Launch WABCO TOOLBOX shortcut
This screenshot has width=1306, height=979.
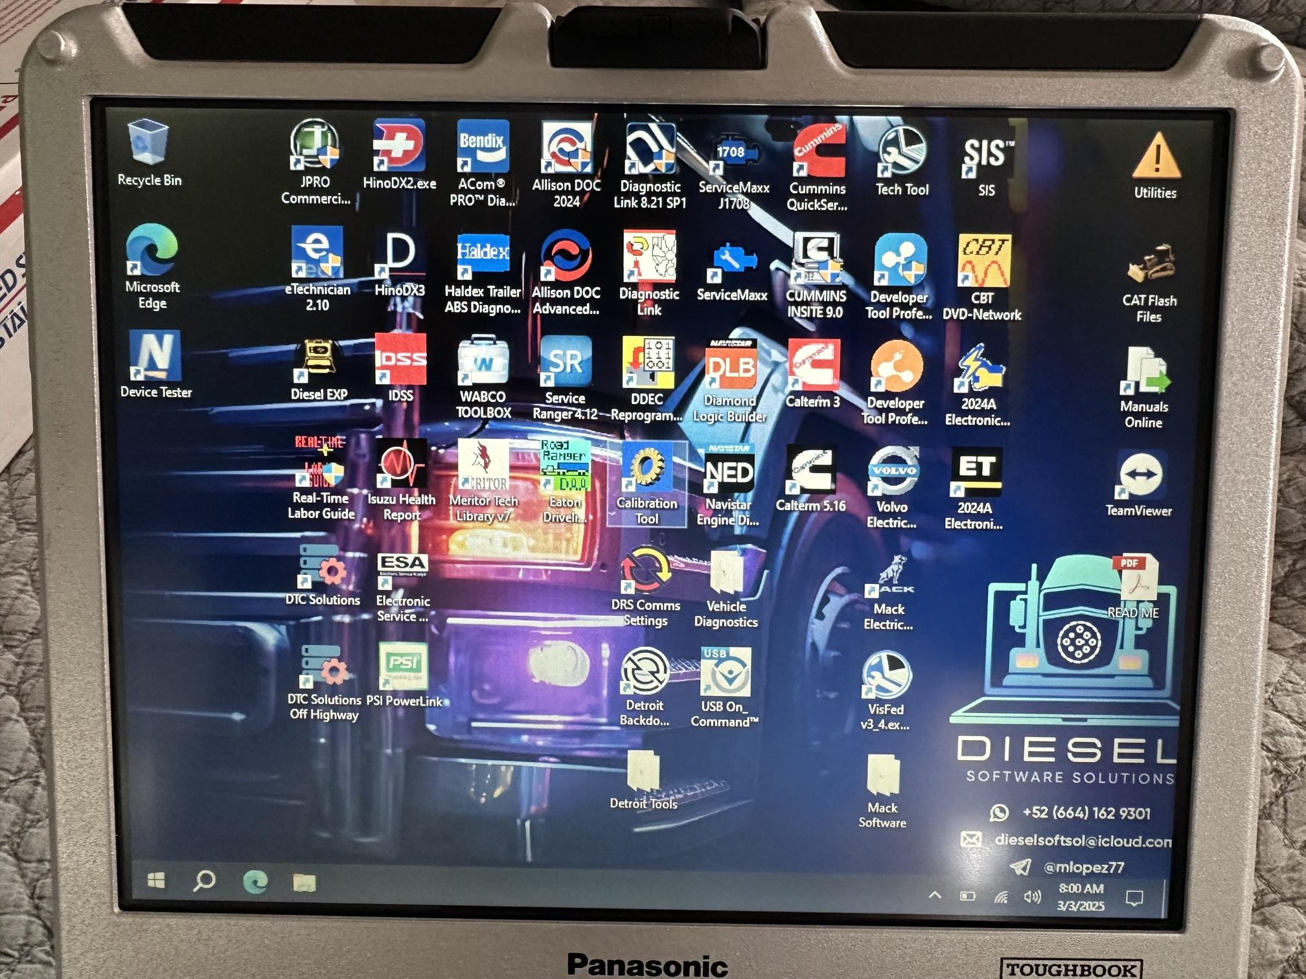point(483,361)
